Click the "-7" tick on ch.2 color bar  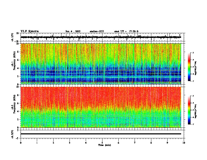(193, 124)
